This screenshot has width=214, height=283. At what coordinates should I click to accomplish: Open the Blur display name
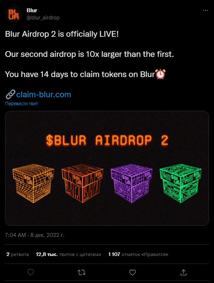pos(32,10)
